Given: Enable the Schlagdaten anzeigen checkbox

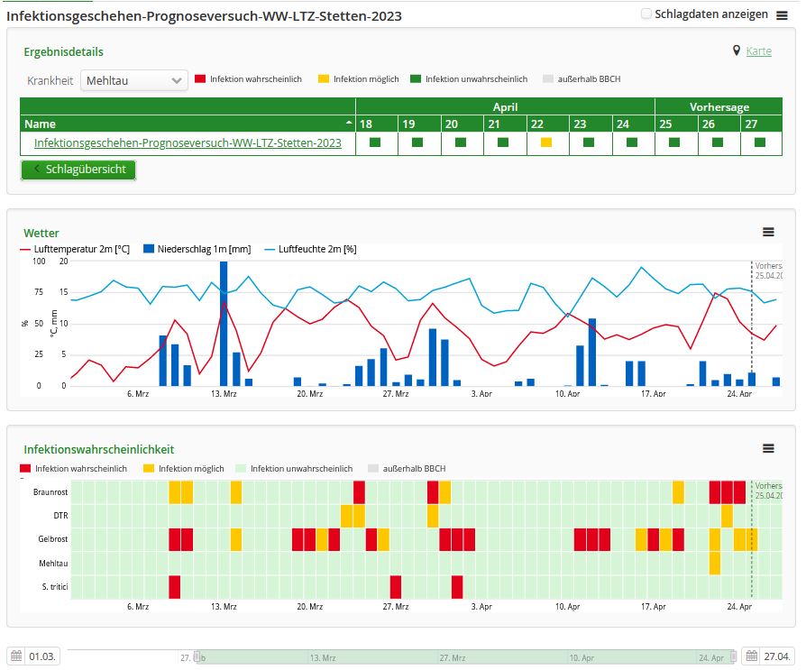Looking at the screenshot, I should [646, 14].
